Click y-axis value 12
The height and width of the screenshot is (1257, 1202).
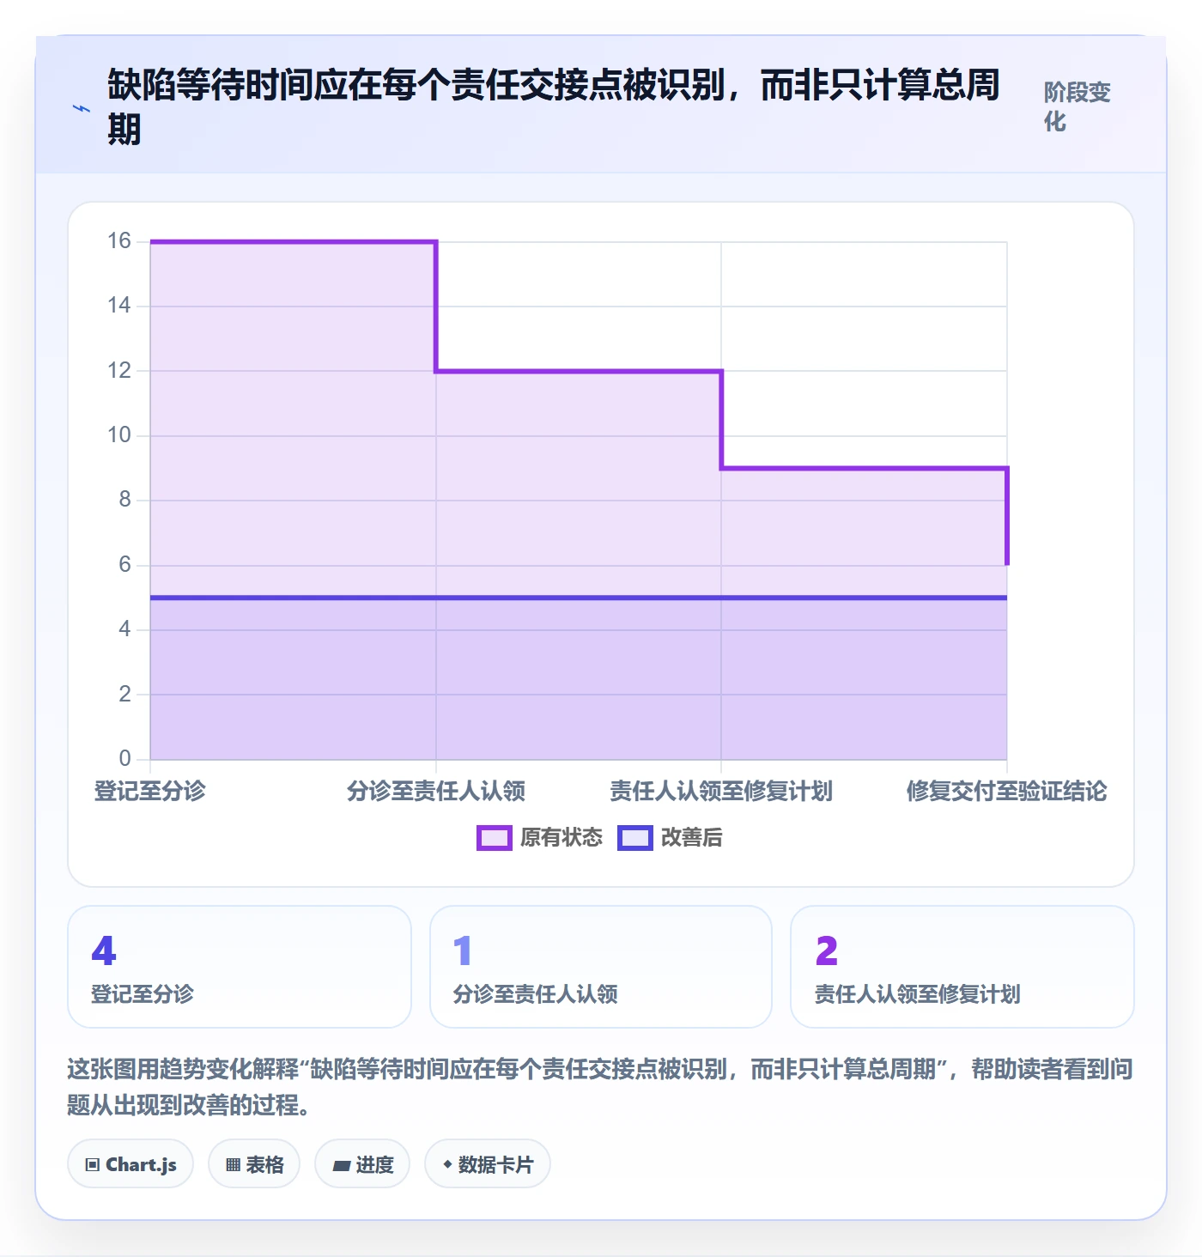(119, 370)
